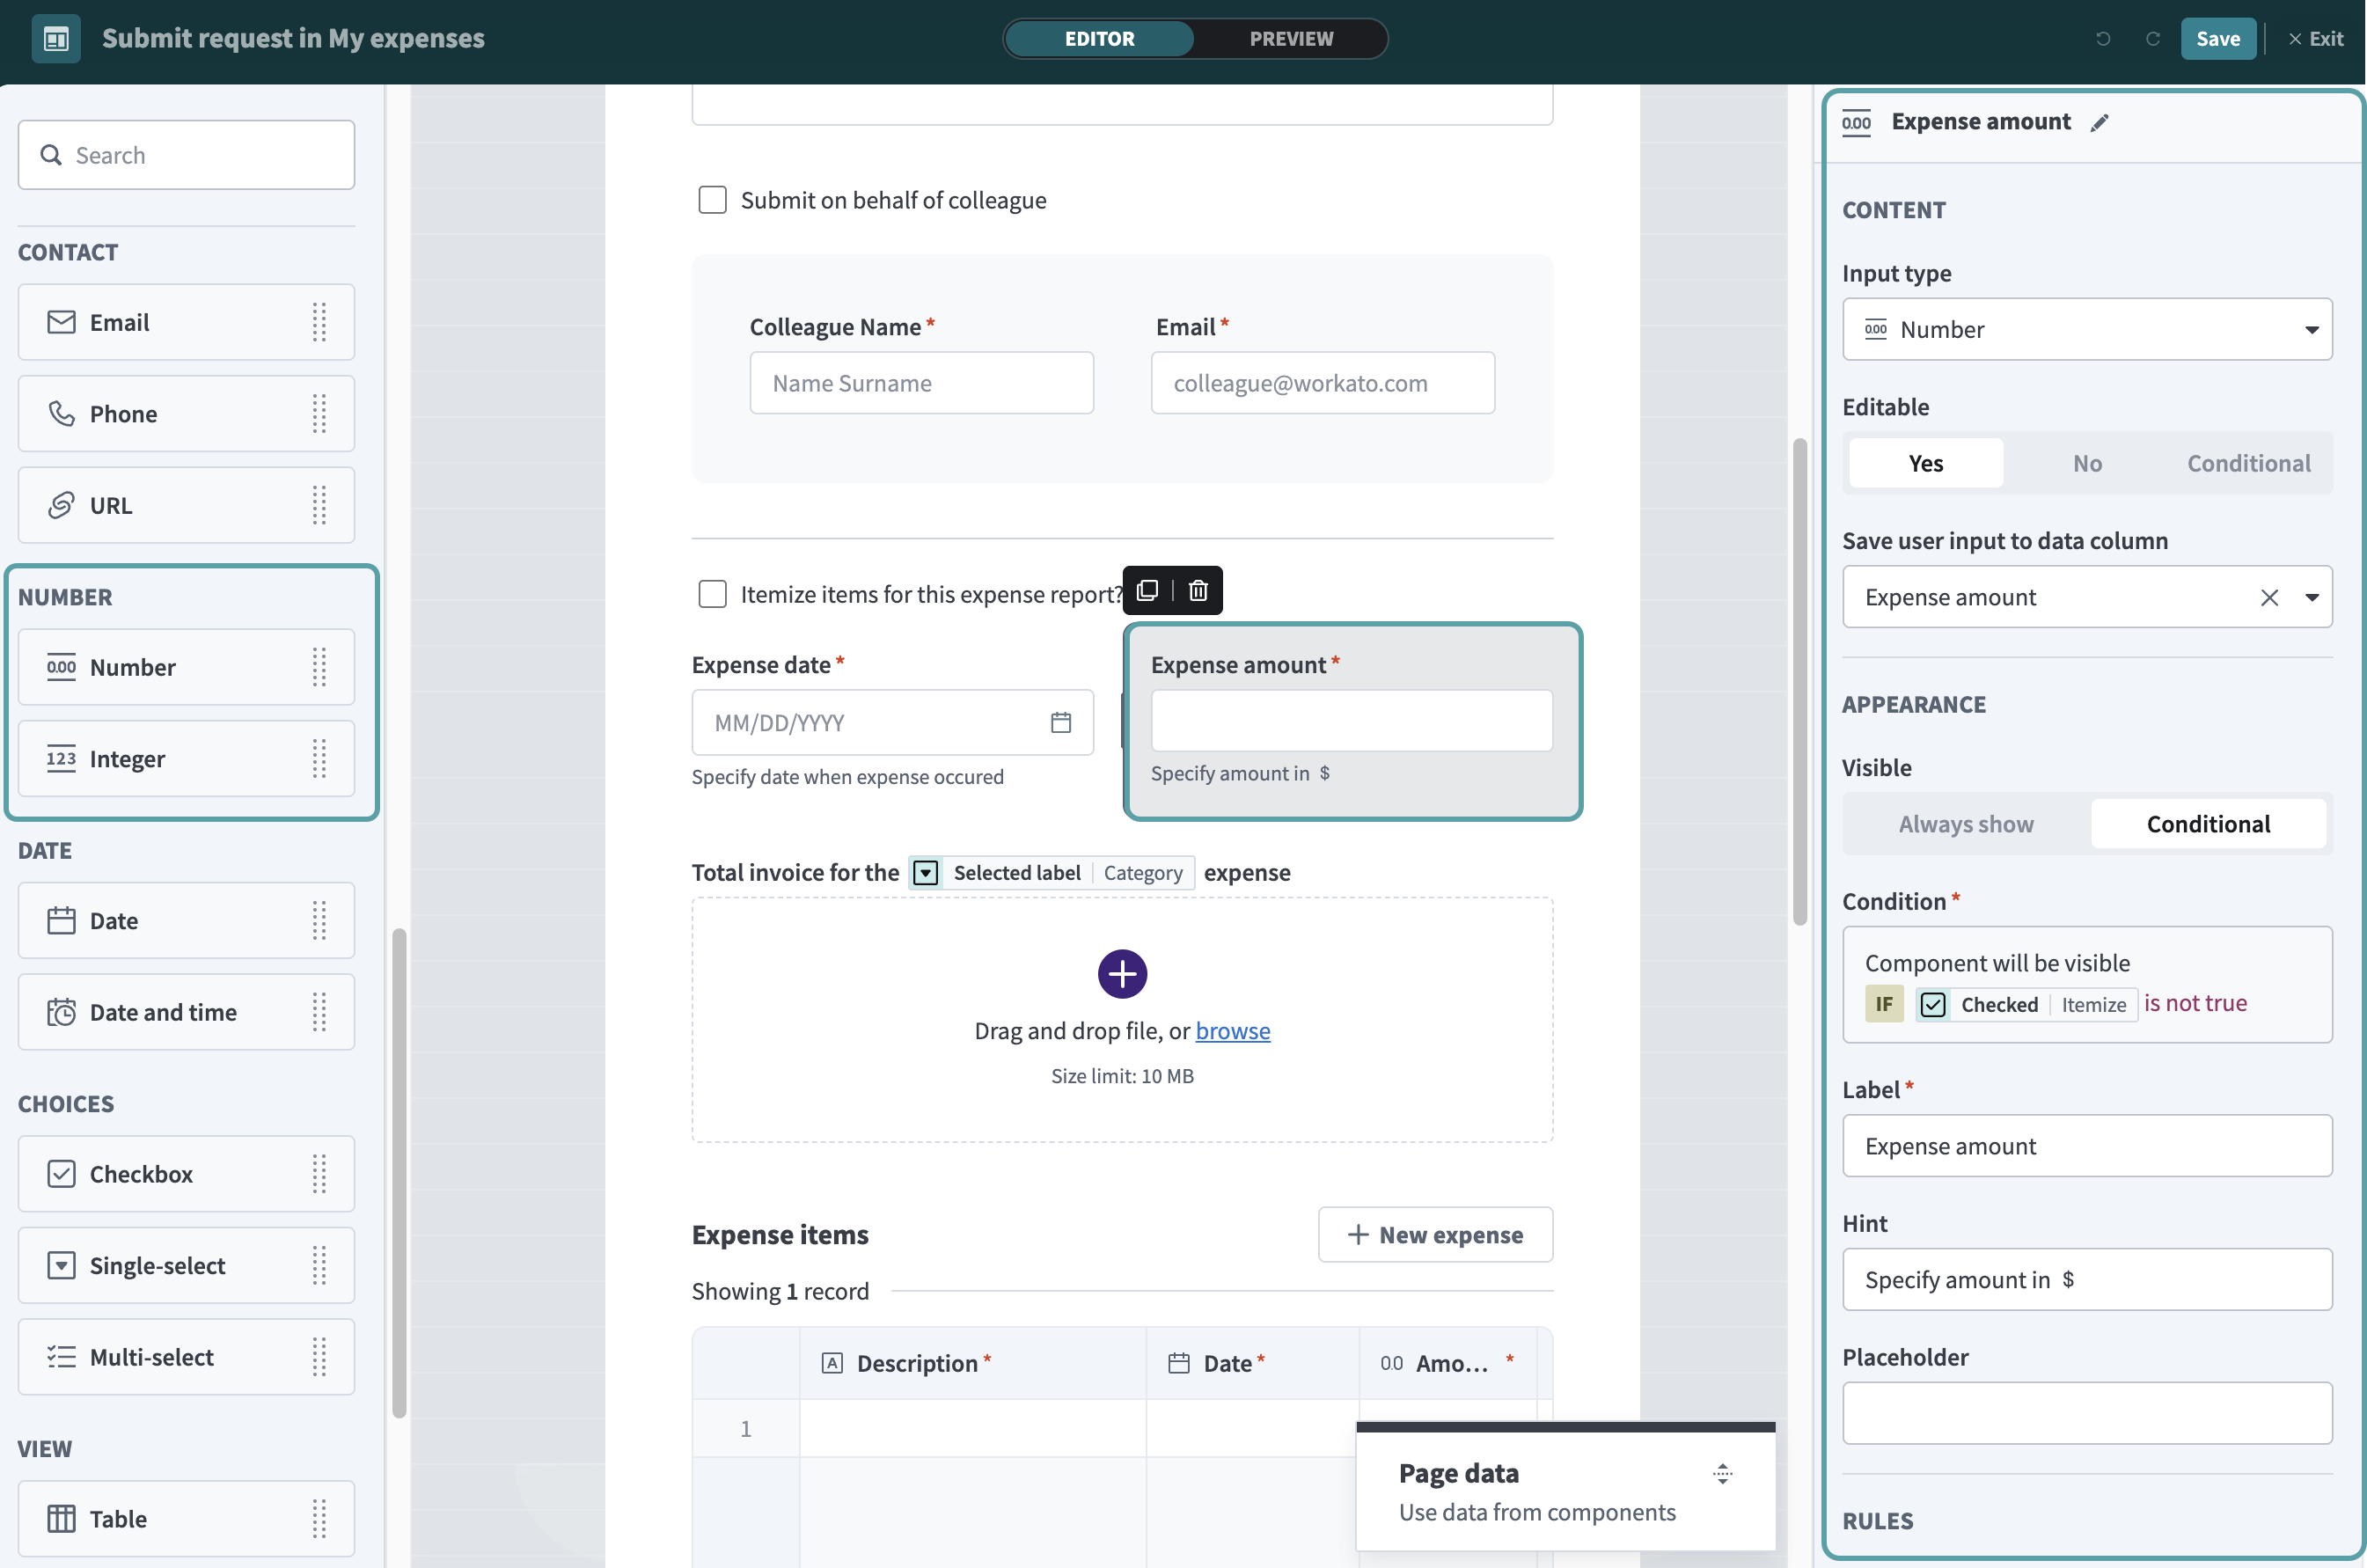
Task: Expand the Page data panel
Action: pyautogui.click(x=1722, y=1473)
